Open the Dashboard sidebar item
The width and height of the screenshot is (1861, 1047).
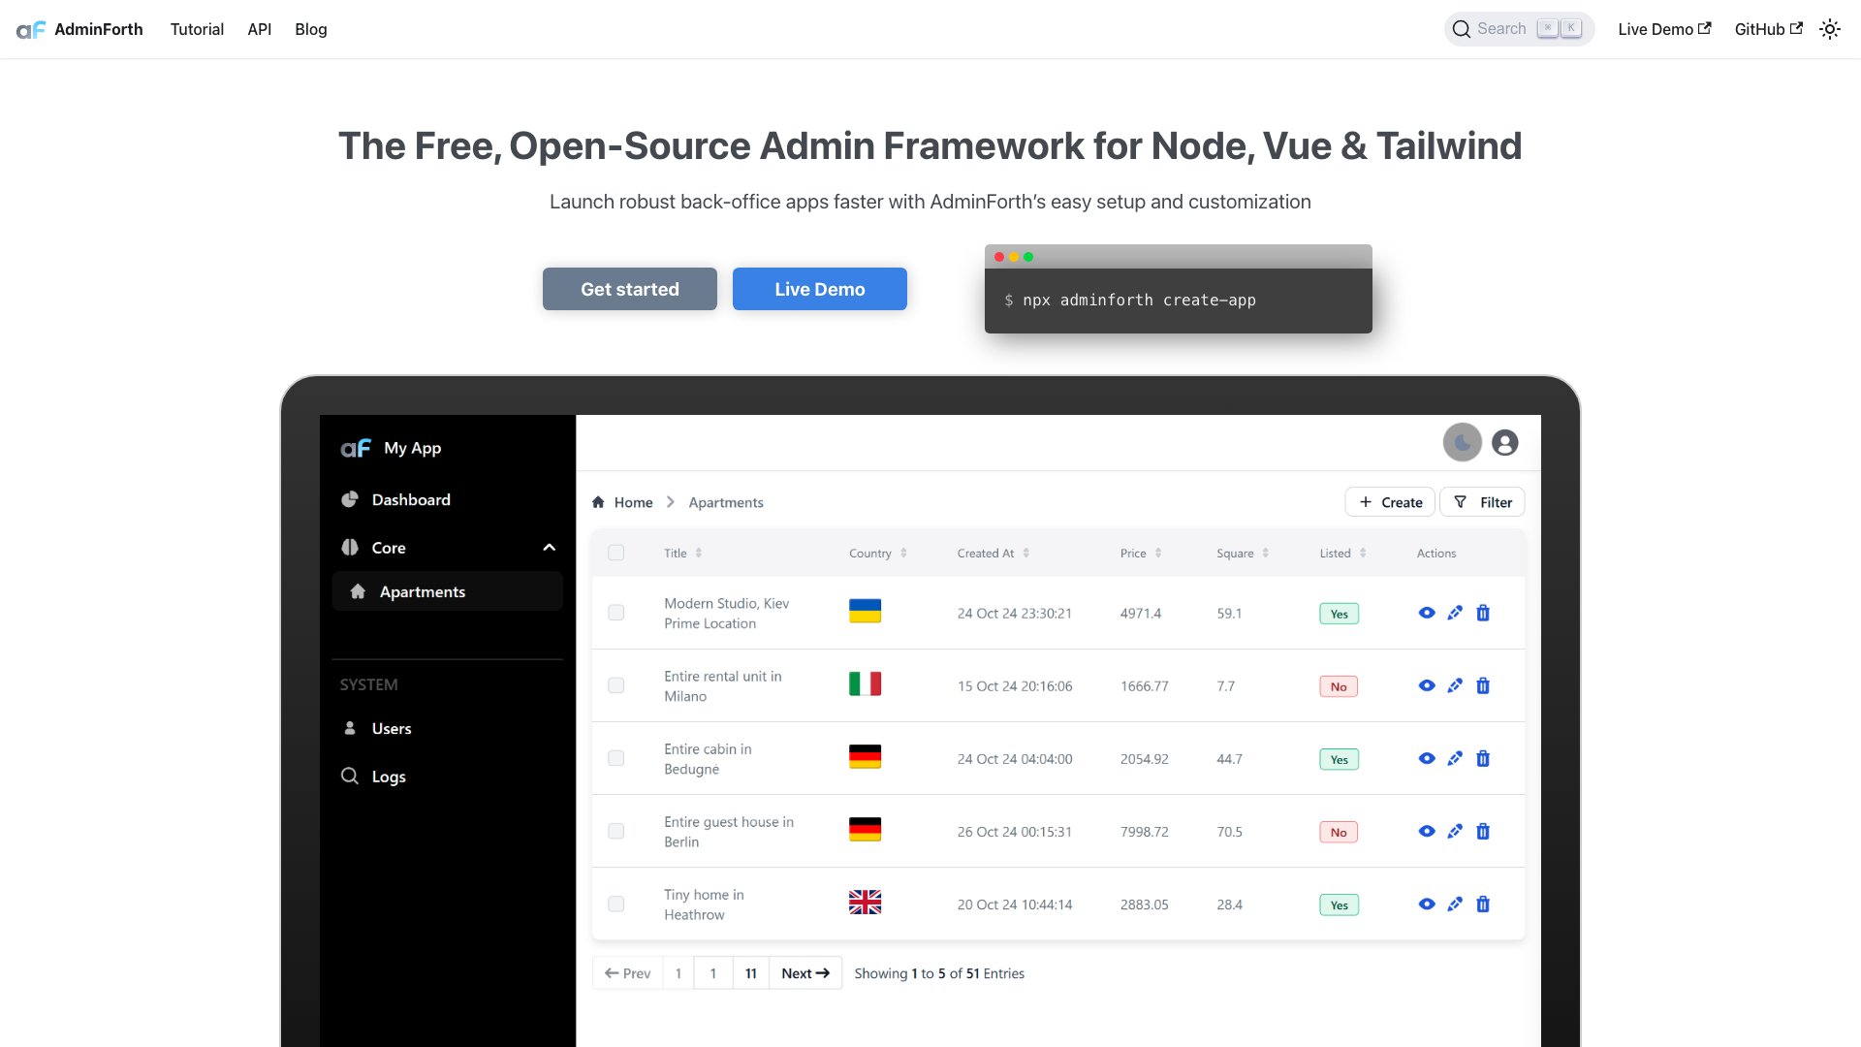point(410,499)
